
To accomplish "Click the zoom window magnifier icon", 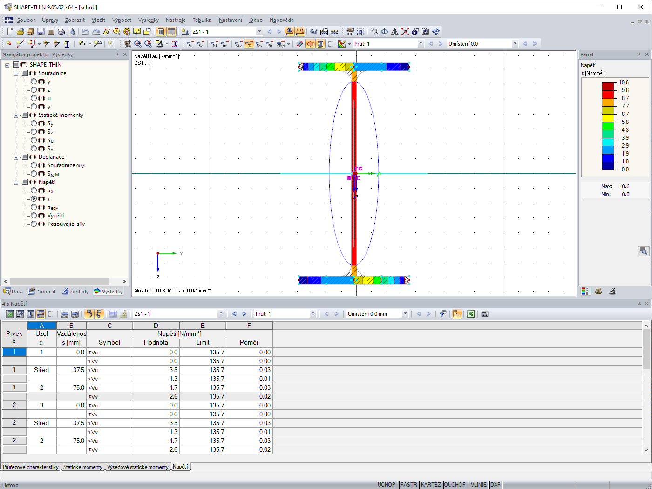I will [138, 44].
